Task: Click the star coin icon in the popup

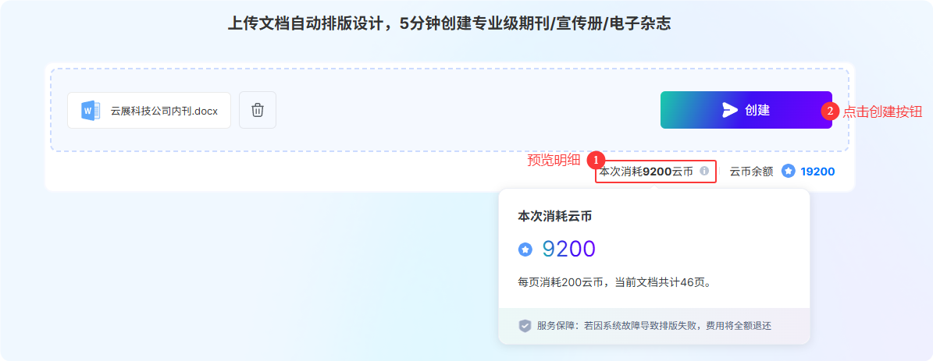Action: 525,250
